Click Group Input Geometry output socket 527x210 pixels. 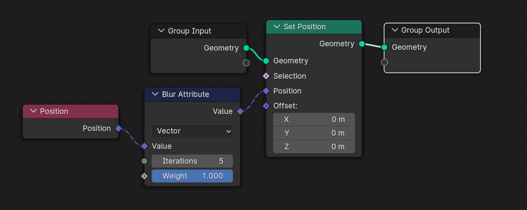tap(246, 48)
